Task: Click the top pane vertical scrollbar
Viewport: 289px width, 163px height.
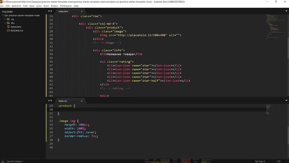Action: coord(288,48)
